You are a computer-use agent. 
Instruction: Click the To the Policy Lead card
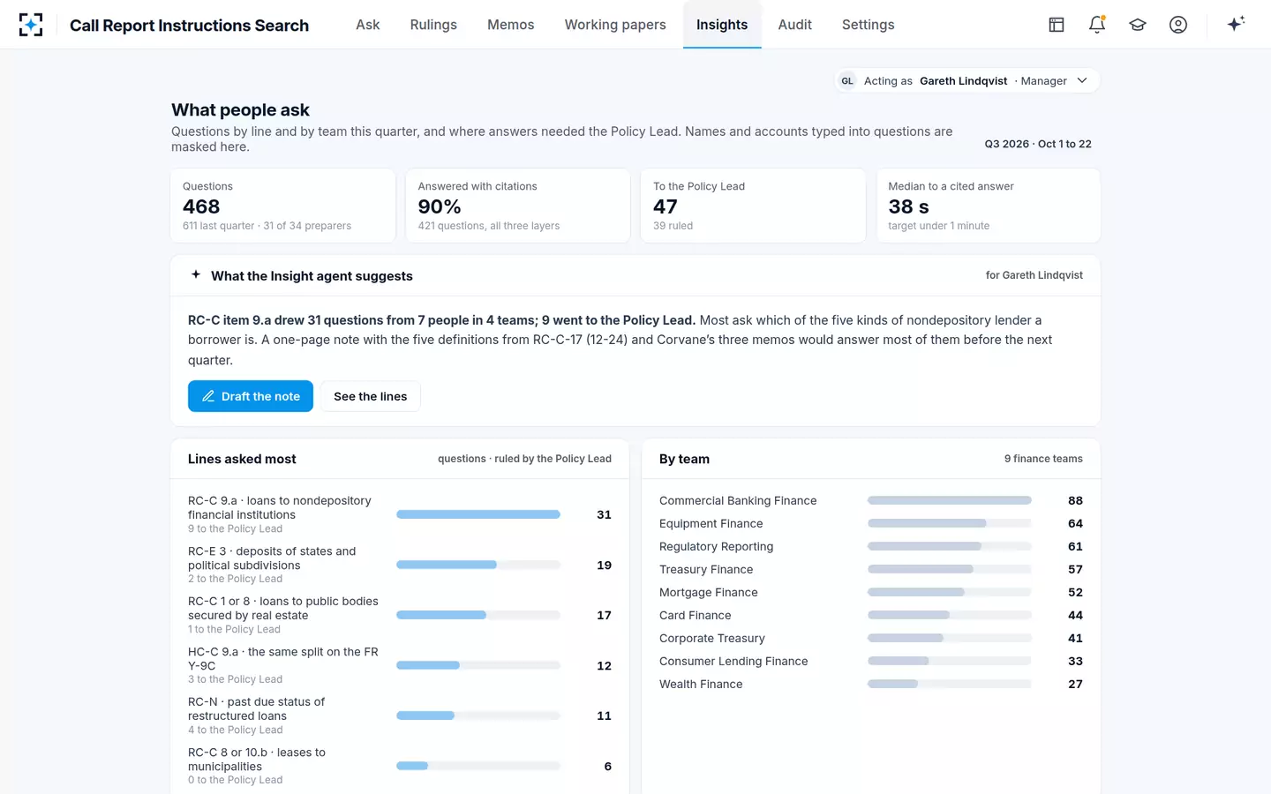click(753, 206)
